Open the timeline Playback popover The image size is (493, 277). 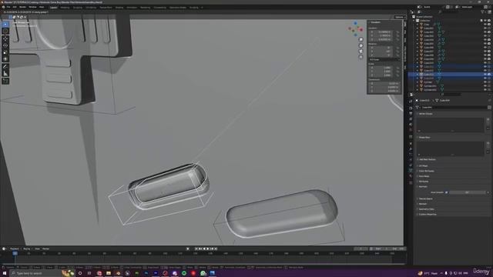tap(15, 249)
